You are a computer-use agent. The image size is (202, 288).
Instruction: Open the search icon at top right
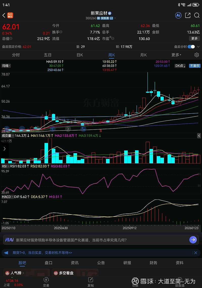197,15
